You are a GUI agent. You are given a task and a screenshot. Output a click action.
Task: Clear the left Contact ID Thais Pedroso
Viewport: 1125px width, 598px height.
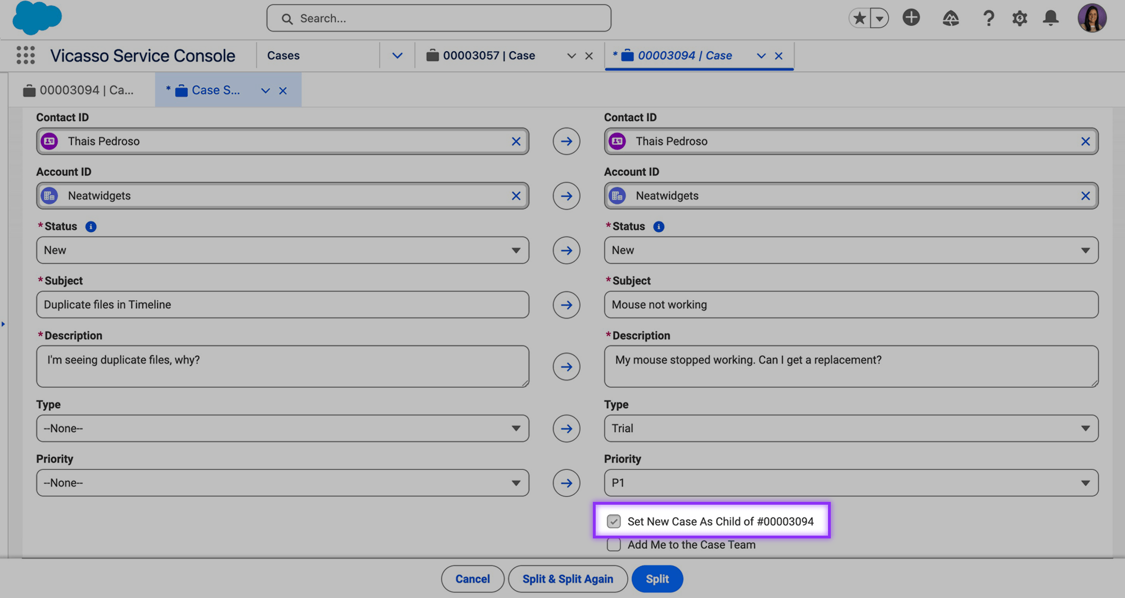[516, 141]
